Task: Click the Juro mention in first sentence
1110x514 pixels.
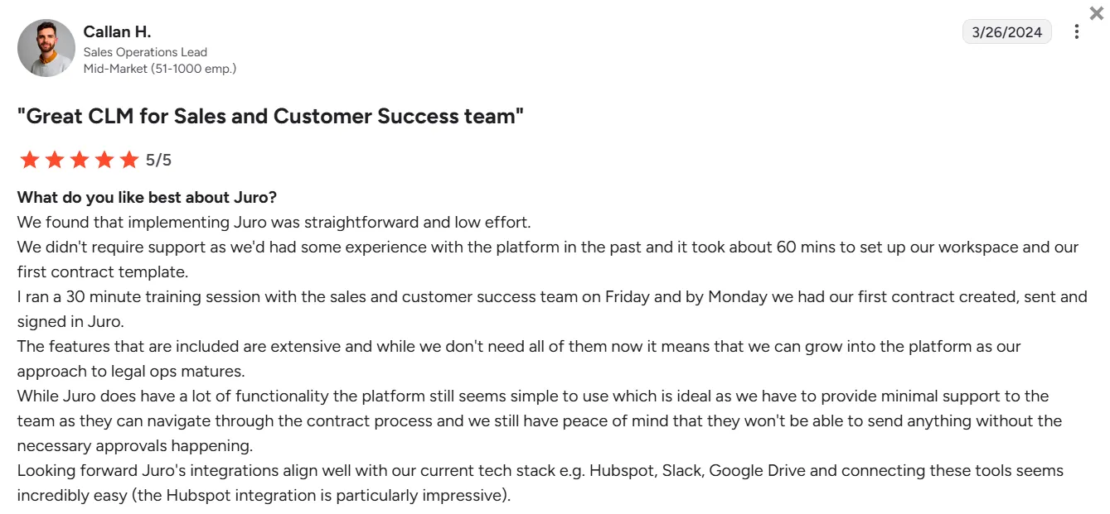Action: coord(250,222)
